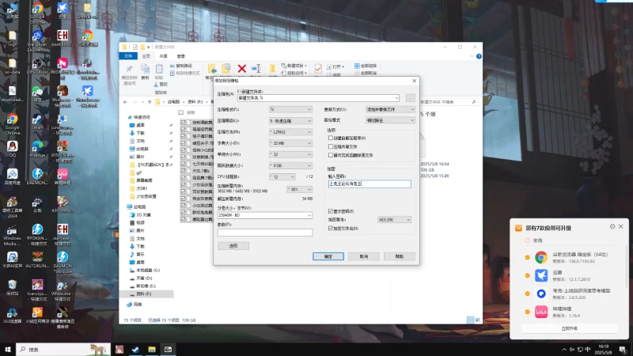Open the AES-256 encryption method dropdown
This screenshot has height=356, width=633.
coord(394,219)
